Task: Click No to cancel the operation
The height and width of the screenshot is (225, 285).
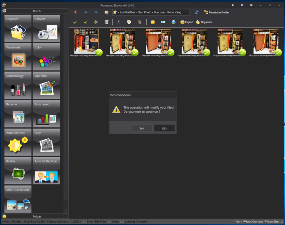Action: pos(164,128)
